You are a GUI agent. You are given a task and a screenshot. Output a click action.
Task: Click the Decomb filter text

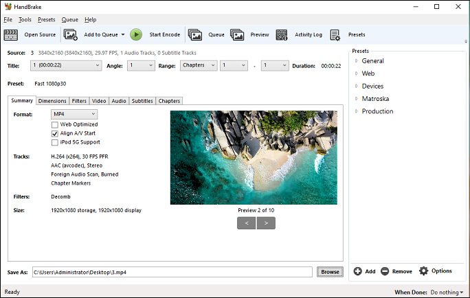coord(60,197)
